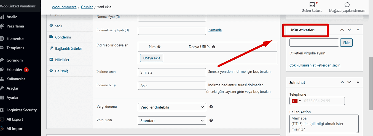373x136 pixels.
Task: Click the Dosya ekle button
Action: click(x=152, y=58)
